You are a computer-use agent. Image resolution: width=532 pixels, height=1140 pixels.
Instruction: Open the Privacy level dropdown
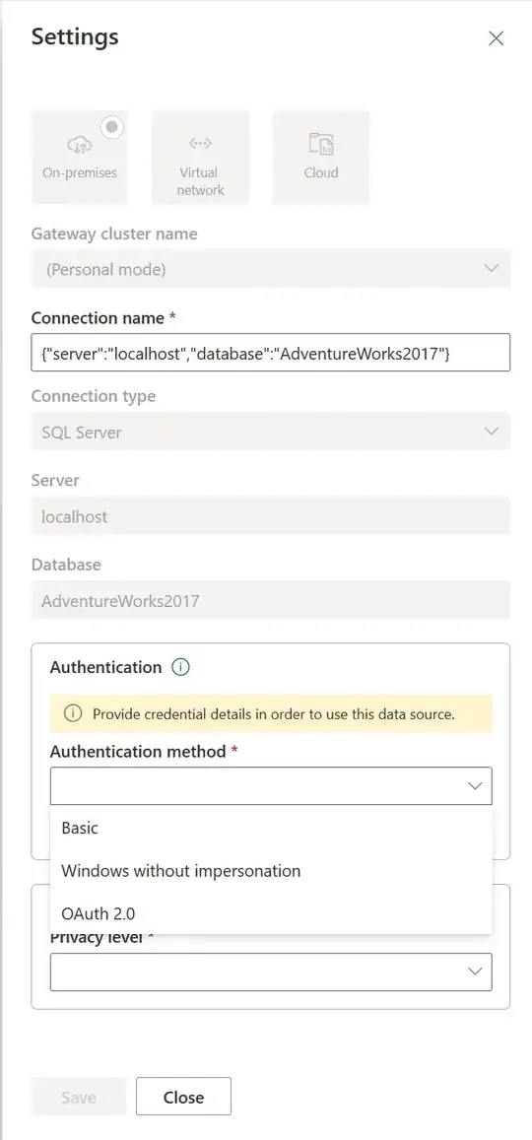[x=271, y=972]
